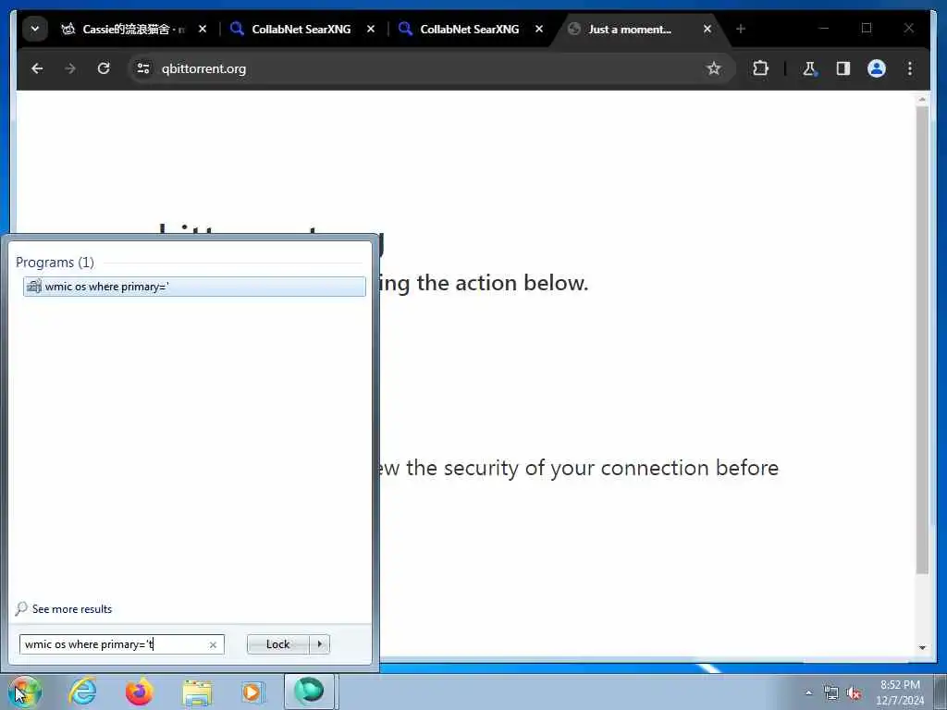Open the muted volume tray icon
The width and height of the screenshot is (947, 710).
tap(854, 693)
